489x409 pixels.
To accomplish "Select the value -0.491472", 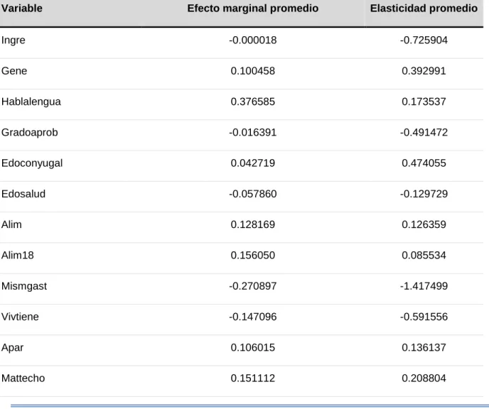I will tap(424, 133).
